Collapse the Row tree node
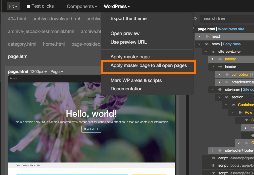 [233, 112]
